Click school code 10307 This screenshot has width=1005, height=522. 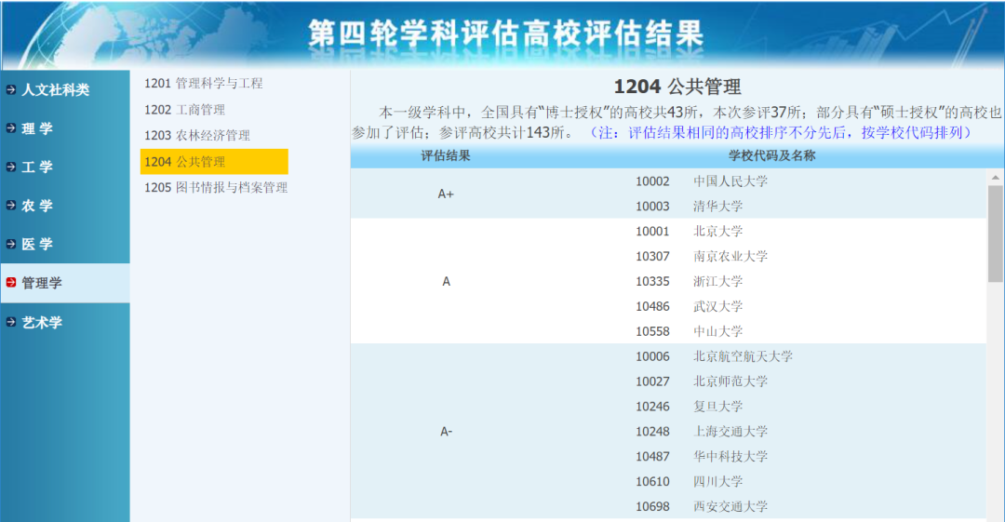pyautogui.click(x=652, y=257)
